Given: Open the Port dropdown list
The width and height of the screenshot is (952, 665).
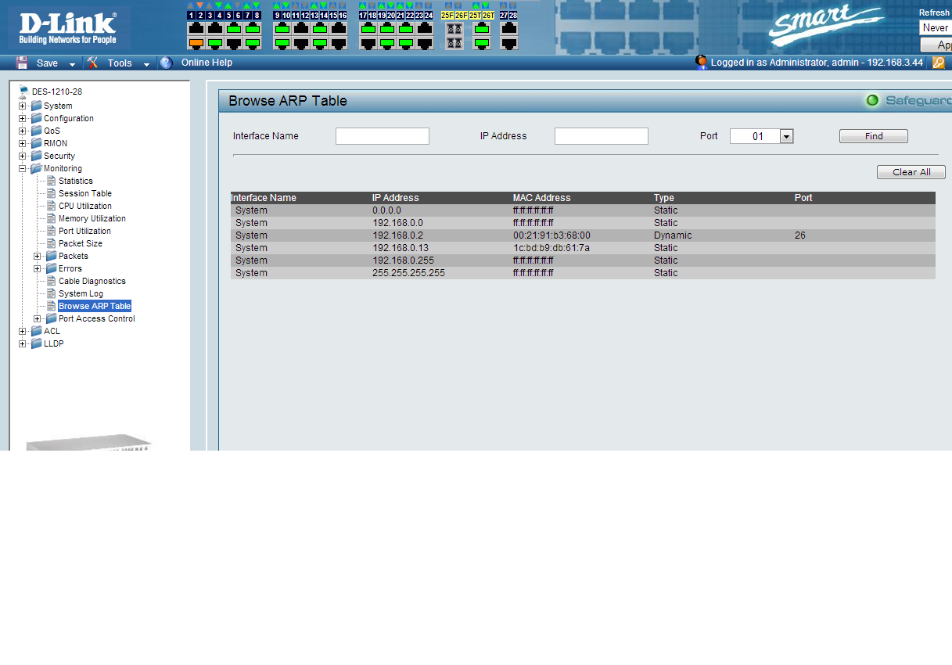Looking at the screenshot, I should point(787,136).
